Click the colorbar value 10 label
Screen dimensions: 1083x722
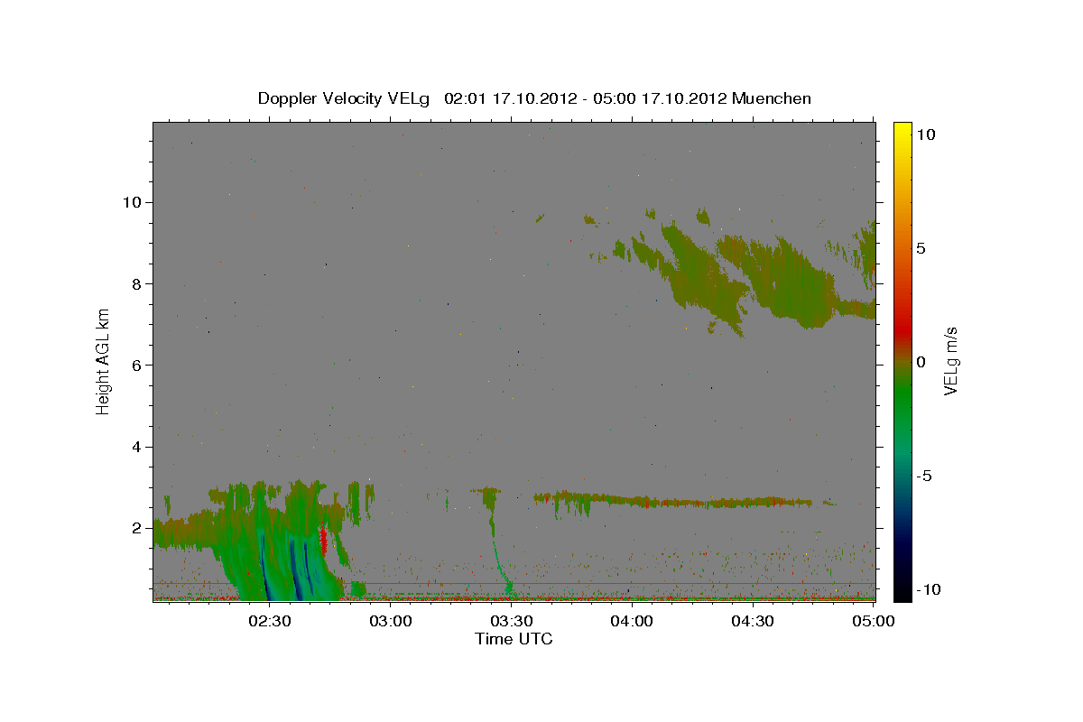(x=926, y=134)
